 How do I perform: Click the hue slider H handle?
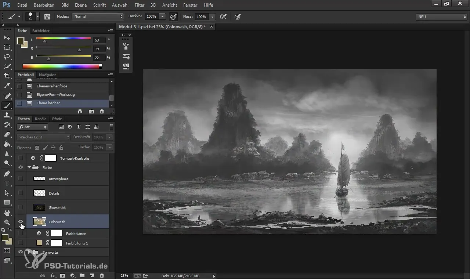coord(44,41)
